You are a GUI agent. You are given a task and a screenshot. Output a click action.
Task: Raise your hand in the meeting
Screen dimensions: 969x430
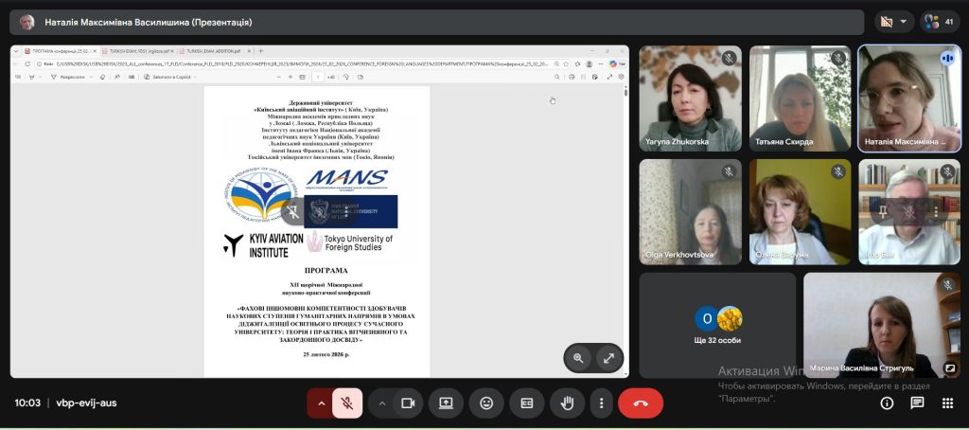567,403
